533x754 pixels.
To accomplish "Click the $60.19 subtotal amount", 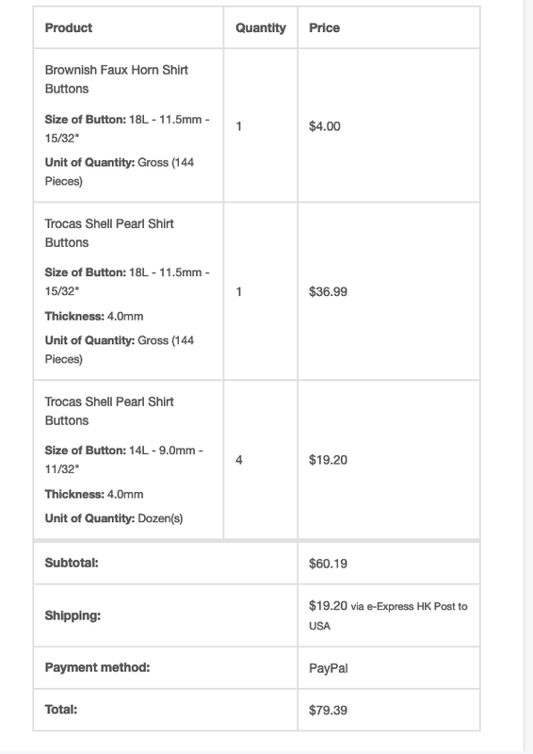I will [x=329, y=563].
